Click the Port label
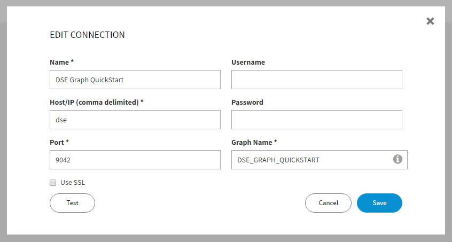The image size is (452, 242). pyautogui.click(x=59, y=142)
